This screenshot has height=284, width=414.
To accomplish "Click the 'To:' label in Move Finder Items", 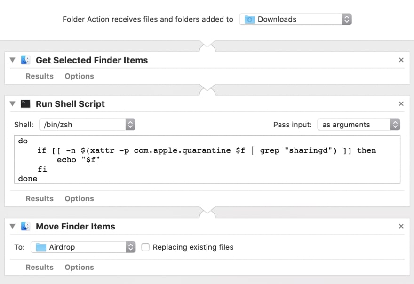I will 20,247.
